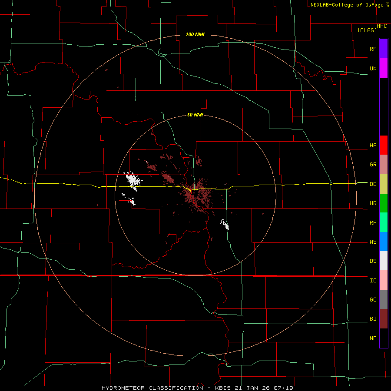Image resolution: width=391 pixels, height=391 pixels.
Task: Click the [CLAS] units label
Action: pyautogui.click(x=367, y=30)
